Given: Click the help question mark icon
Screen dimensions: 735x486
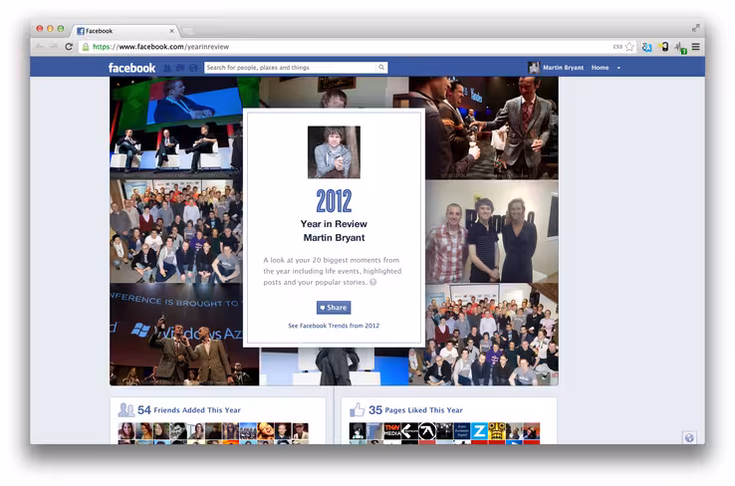Looking at the screenshot, I should (372, 282).
